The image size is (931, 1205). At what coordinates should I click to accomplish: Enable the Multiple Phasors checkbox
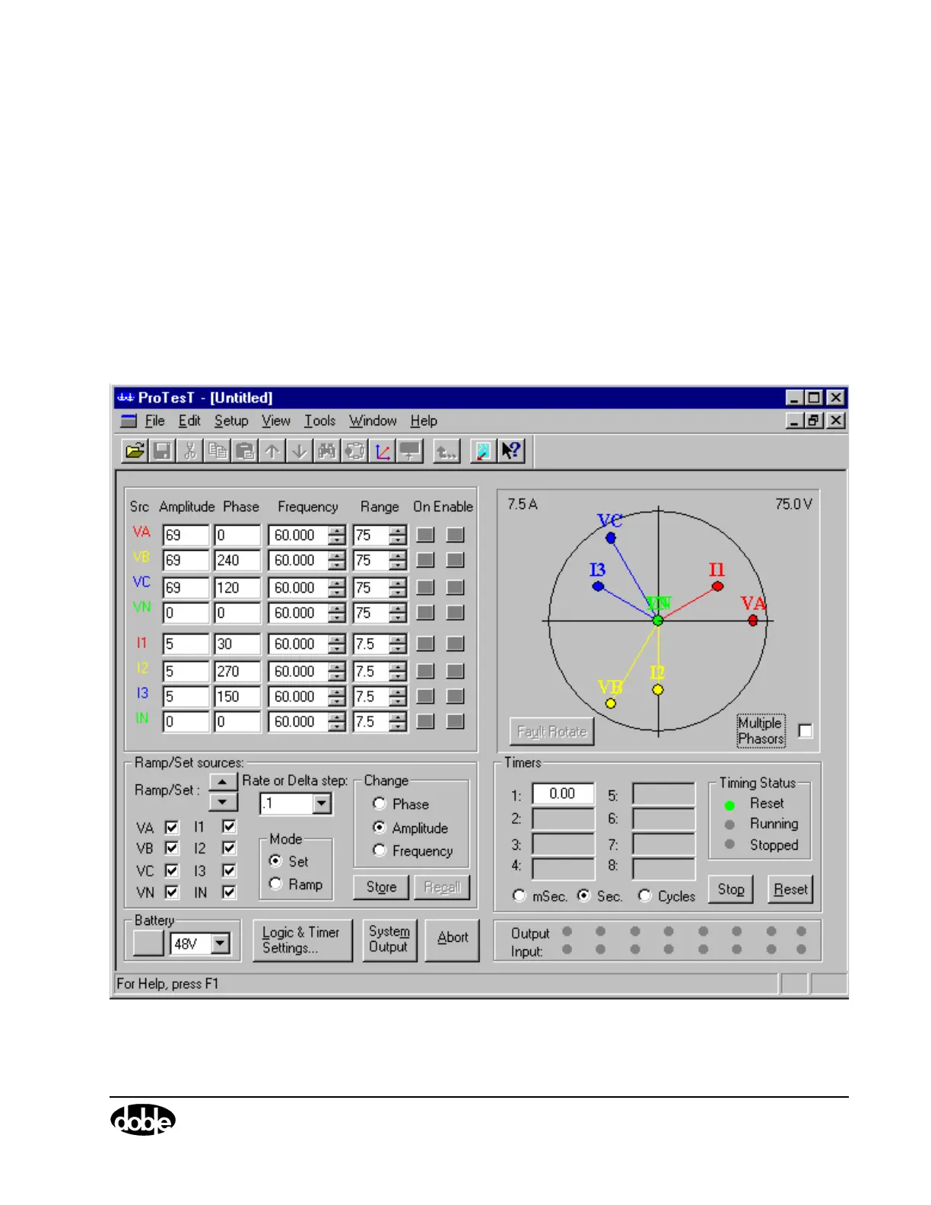pyautogui.click(x=805, y=731)
